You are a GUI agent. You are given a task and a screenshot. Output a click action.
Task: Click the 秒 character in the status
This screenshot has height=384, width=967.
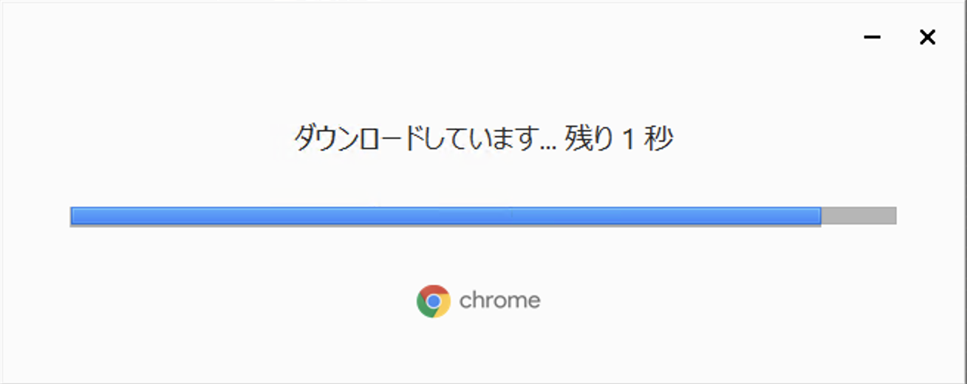(660, 138)
